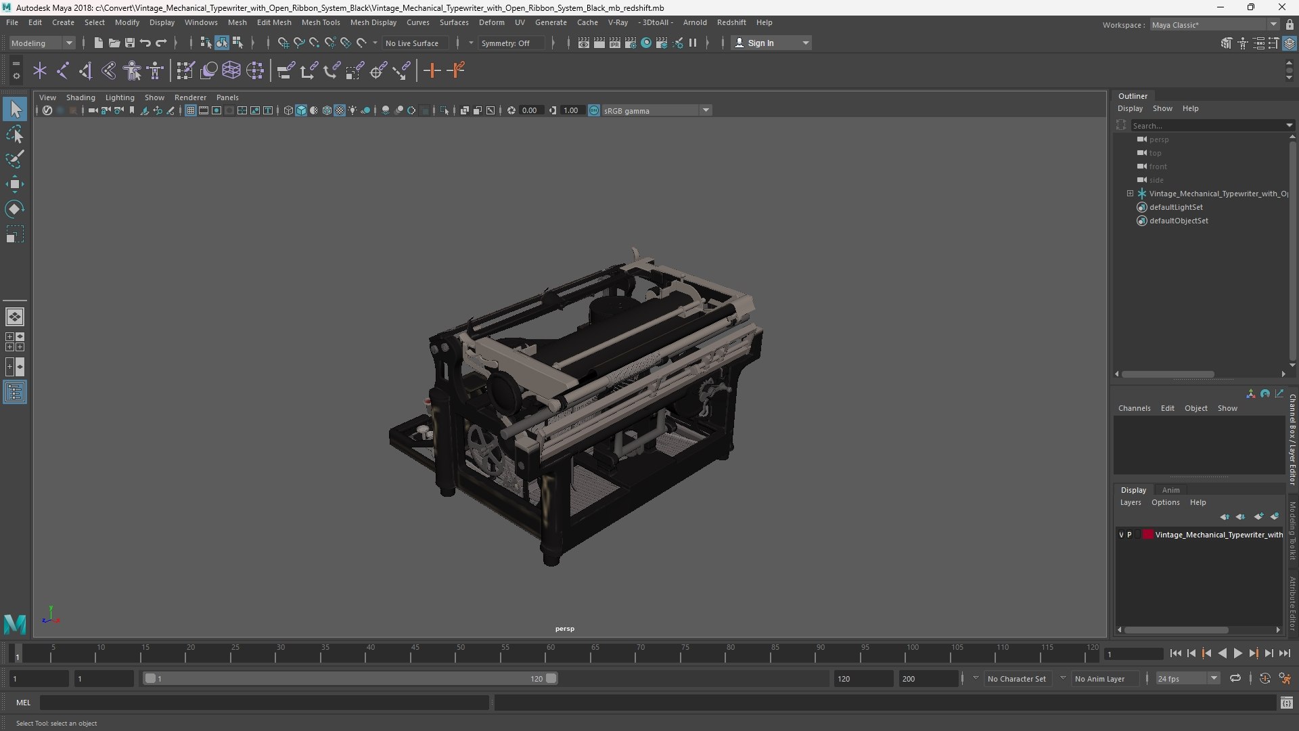Click the MEL script type label
This screenshot has height=731, width=1299.
(x=23, y=703)
